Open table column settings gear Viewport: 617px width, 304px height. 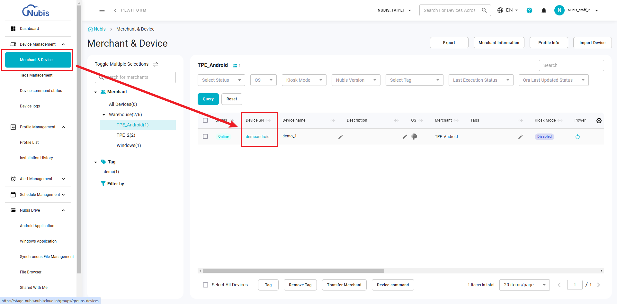[599, 121]
